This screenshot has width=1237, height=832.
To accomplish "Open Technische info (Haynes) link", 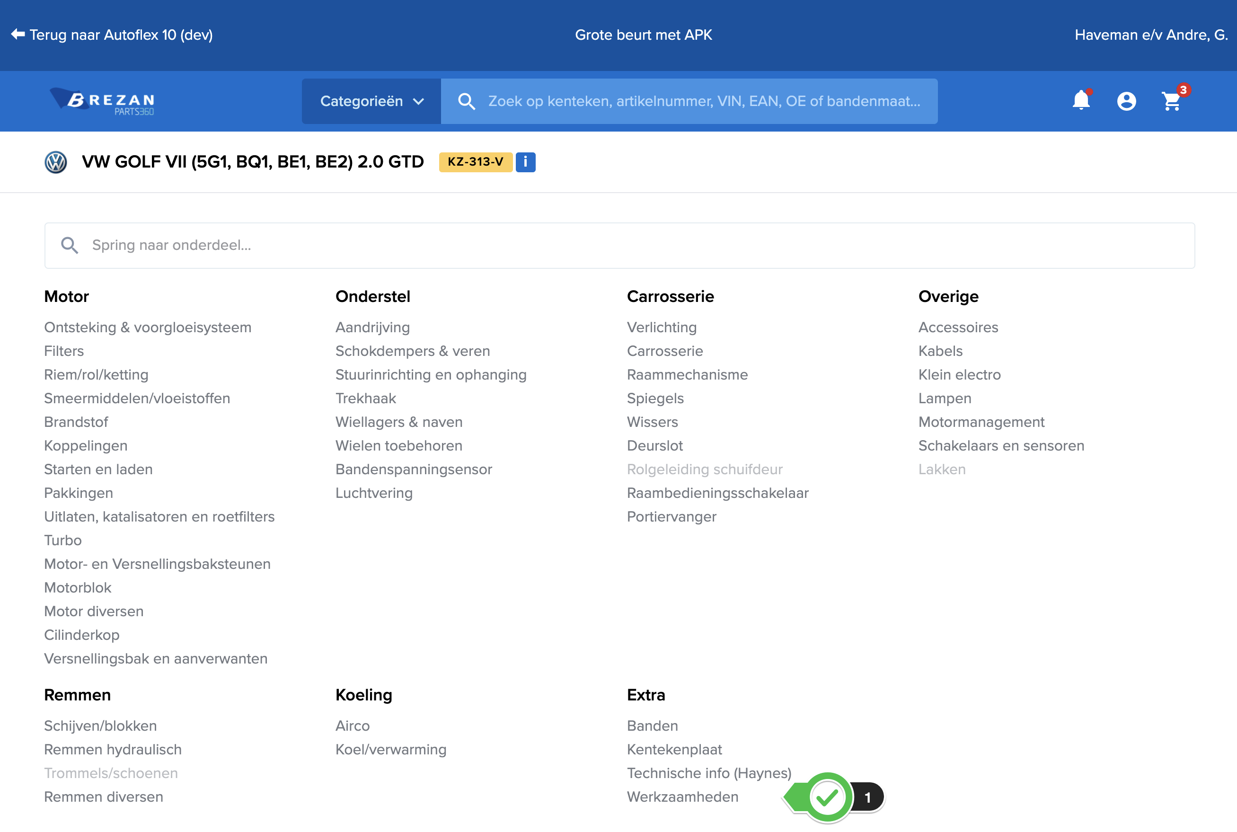I will coord(709,773).
